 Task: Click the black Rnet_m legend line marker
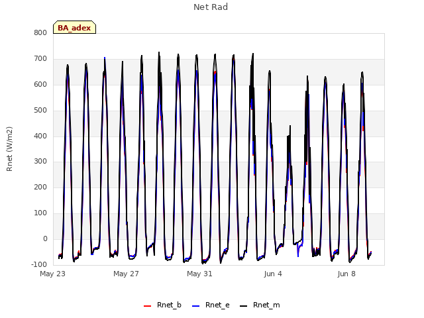(x=244, y=306)
